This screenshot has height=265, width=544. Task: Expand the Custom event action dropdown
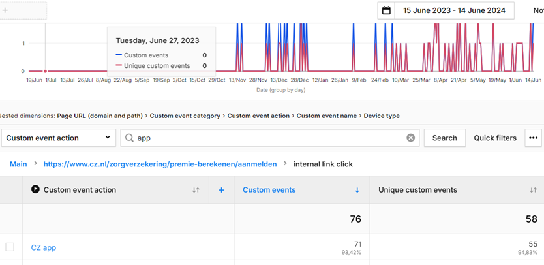pos(59,138)
